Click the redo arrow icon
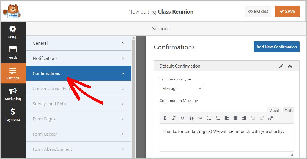This screenshot has width=307, height=159. coord(262,118)
